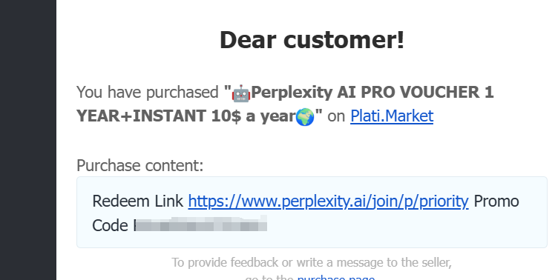Click the "Redeem Link" text
The image size is (555, 280).
point(138,201)
